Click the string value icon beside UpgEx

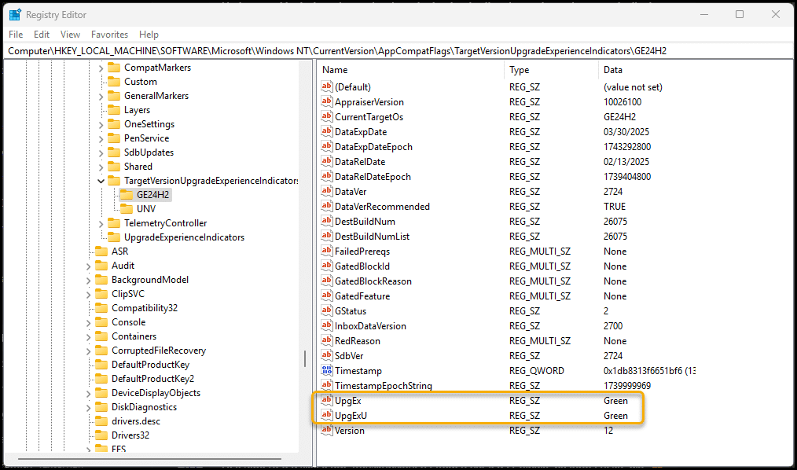327,401
